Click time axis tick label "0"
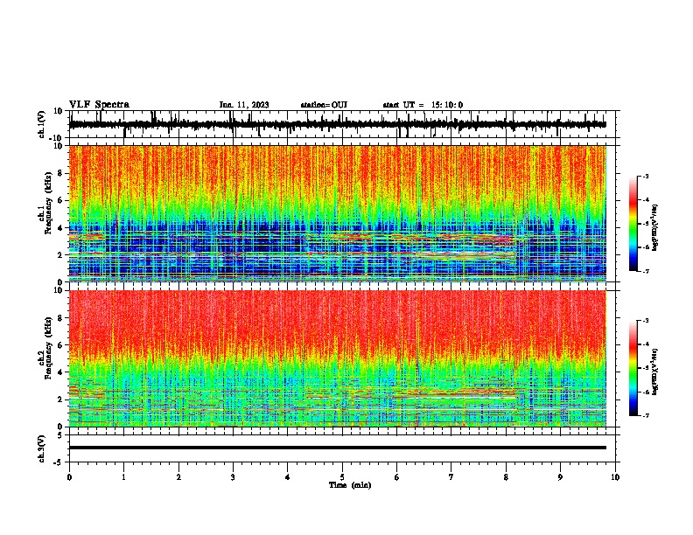The image size is (693, 535). (69, 477)
